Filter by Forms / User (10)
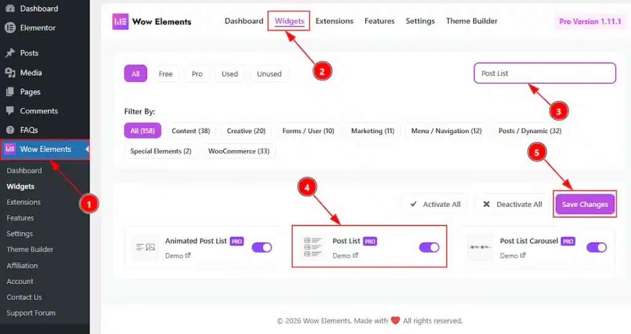631x334 pixels. tap(308, 131)
